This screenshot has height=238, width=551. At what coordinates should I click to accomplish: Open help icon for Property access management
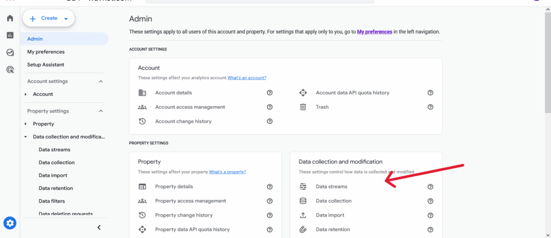[270, 201]
